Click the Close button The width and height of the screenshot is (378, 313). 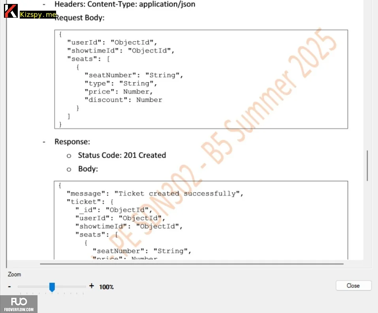pos(354,285)
